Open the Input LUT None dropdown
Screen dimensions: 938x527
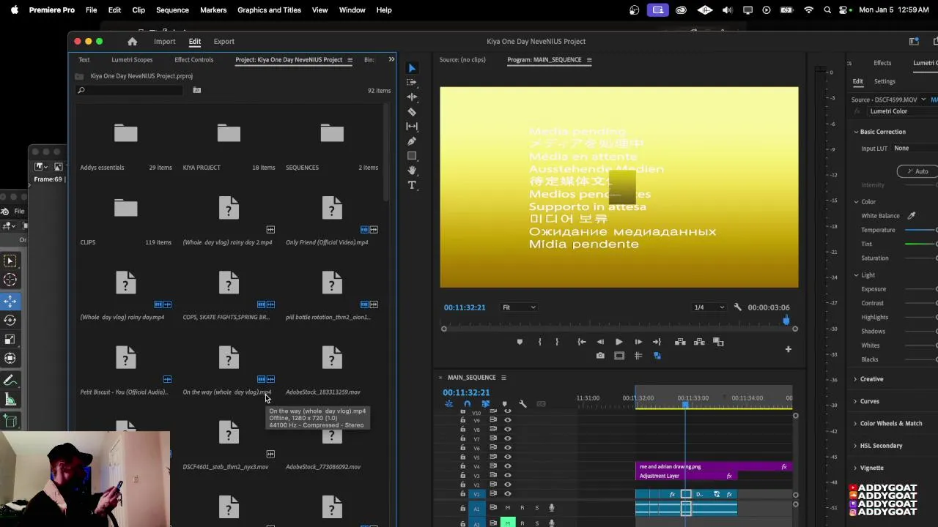915,149
